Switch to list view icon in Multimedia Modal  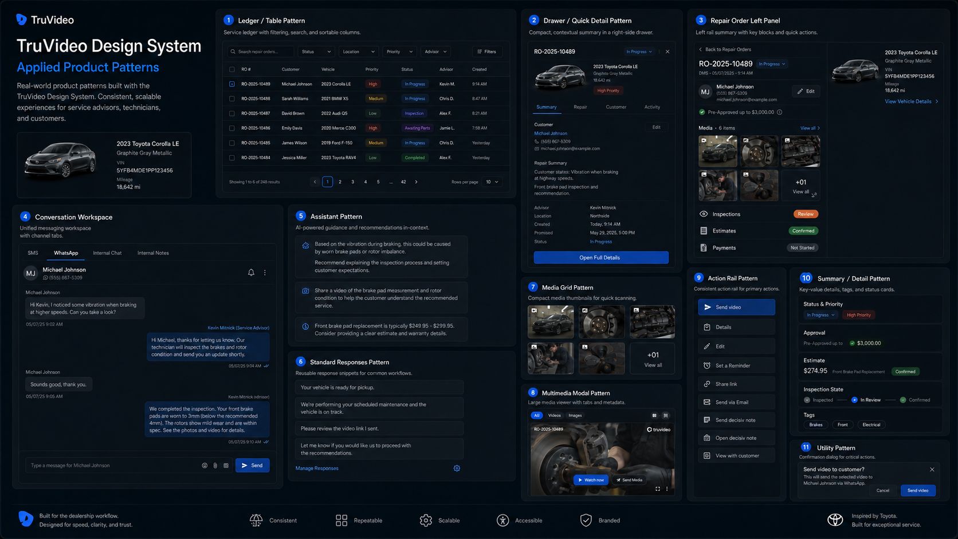pyautogui.click(x=665, y=416)
